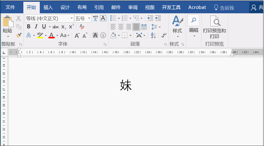The image size is (264, 146).
Task: Click Share person icon
Action: [253, 8]
